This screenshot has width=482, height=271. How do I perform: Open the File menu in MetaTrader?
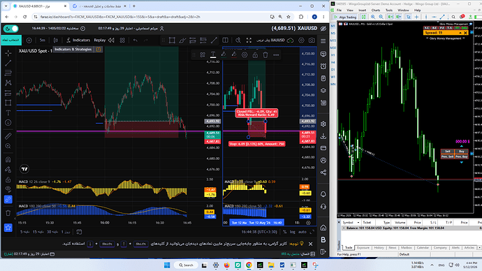point(339,10)
